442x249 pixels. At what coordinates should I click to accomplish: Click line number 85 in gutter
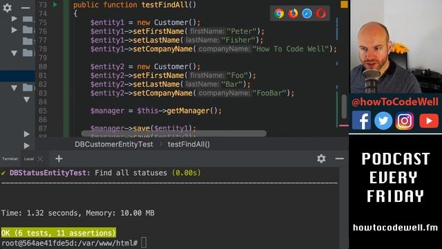[43, 111]
